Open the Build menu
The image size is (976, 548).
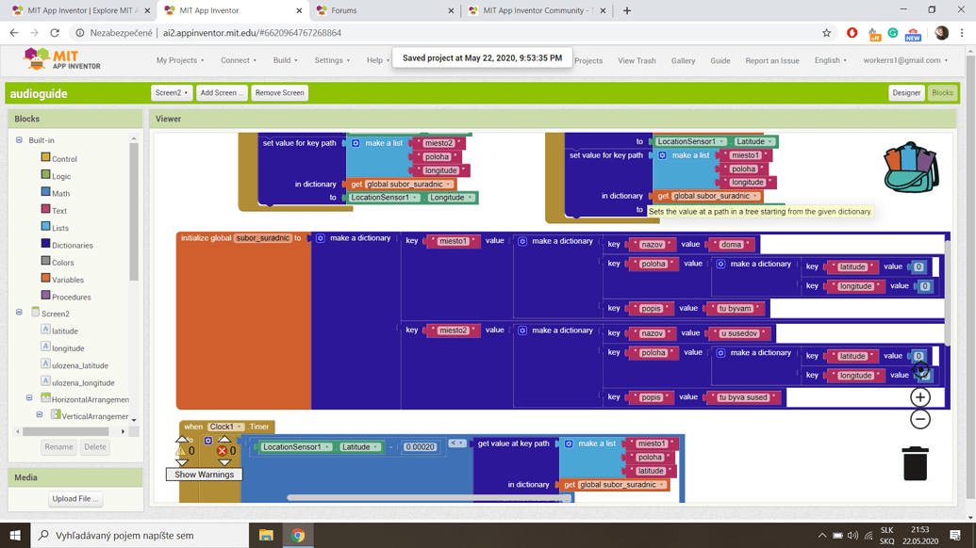click(285, 60)
